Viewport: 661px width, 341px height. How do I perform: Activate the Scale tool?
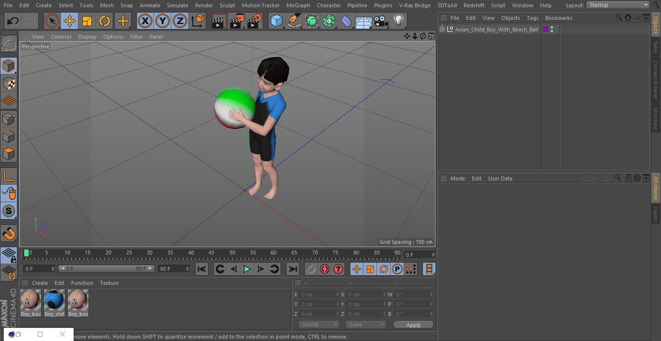click(87, 21)
